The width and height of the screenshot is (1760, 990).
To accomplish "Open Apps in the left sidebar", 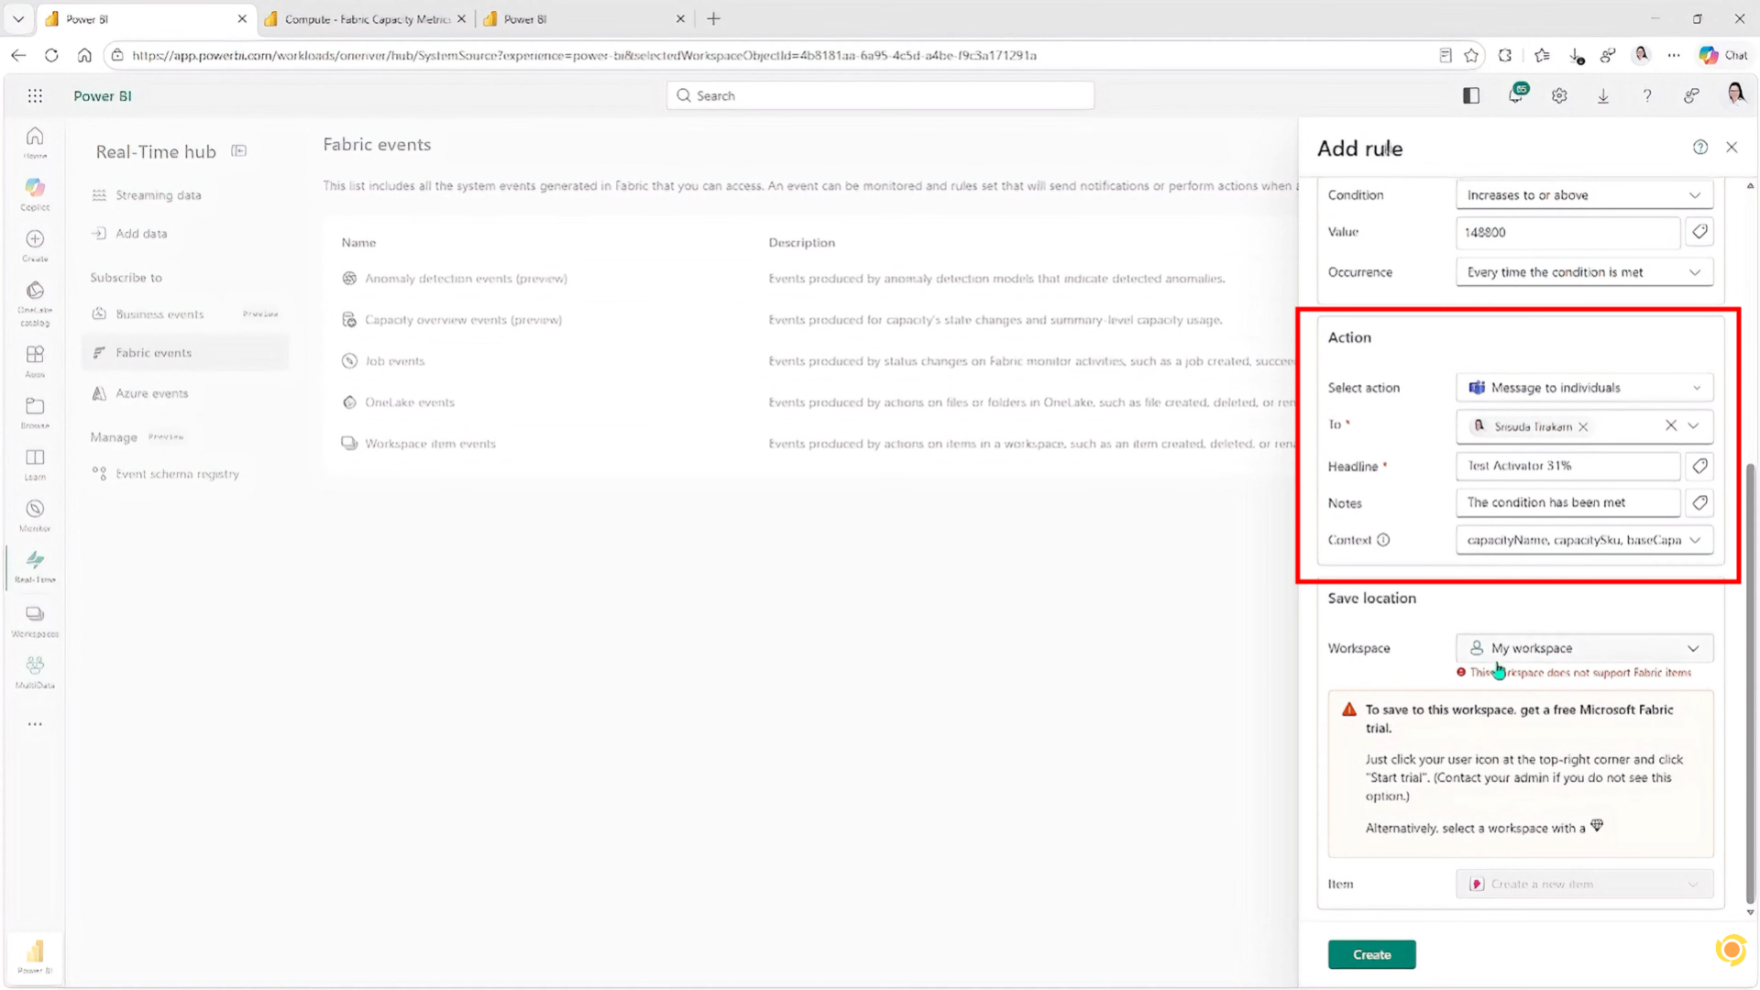I will (35, 360).
